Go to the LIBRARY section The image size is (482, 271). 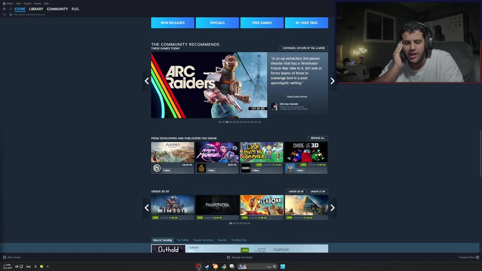36,9
